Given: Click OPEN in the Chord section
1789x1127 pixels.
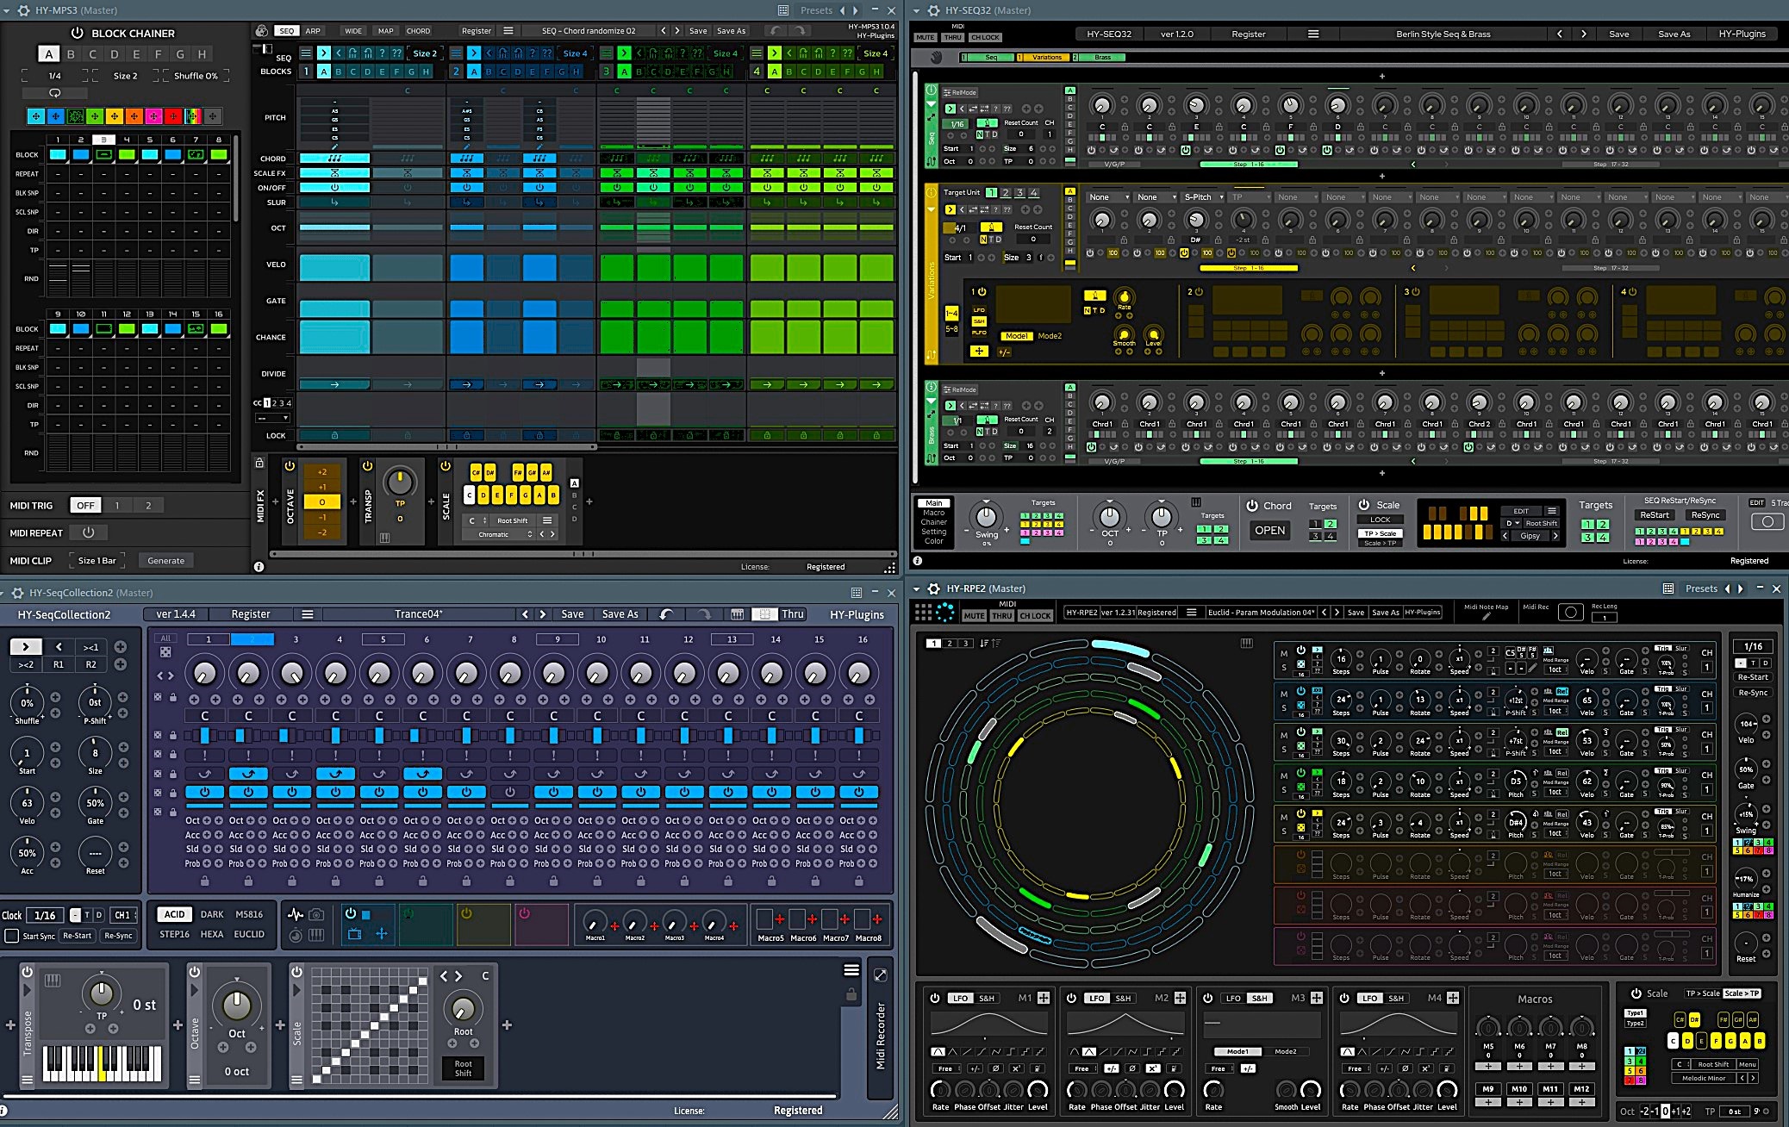Looking at the screenshot, I should [x=1269, y=530].
